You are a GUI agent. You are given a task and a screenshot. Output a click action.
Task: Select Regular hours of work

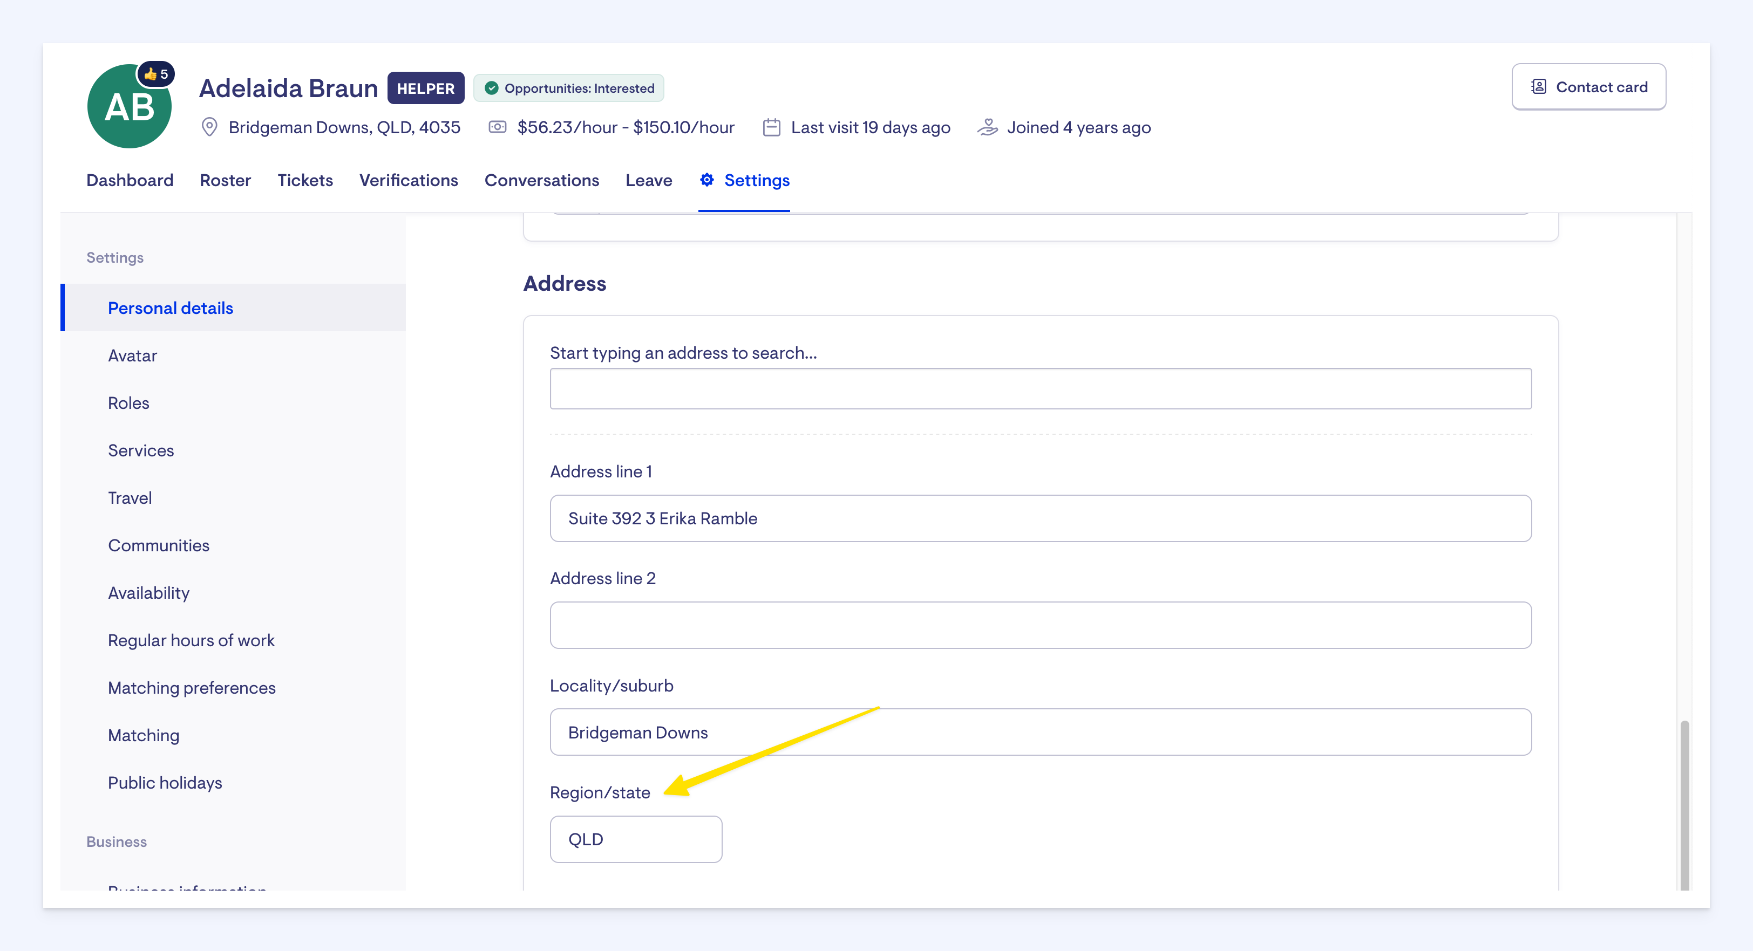coord(191,640)
